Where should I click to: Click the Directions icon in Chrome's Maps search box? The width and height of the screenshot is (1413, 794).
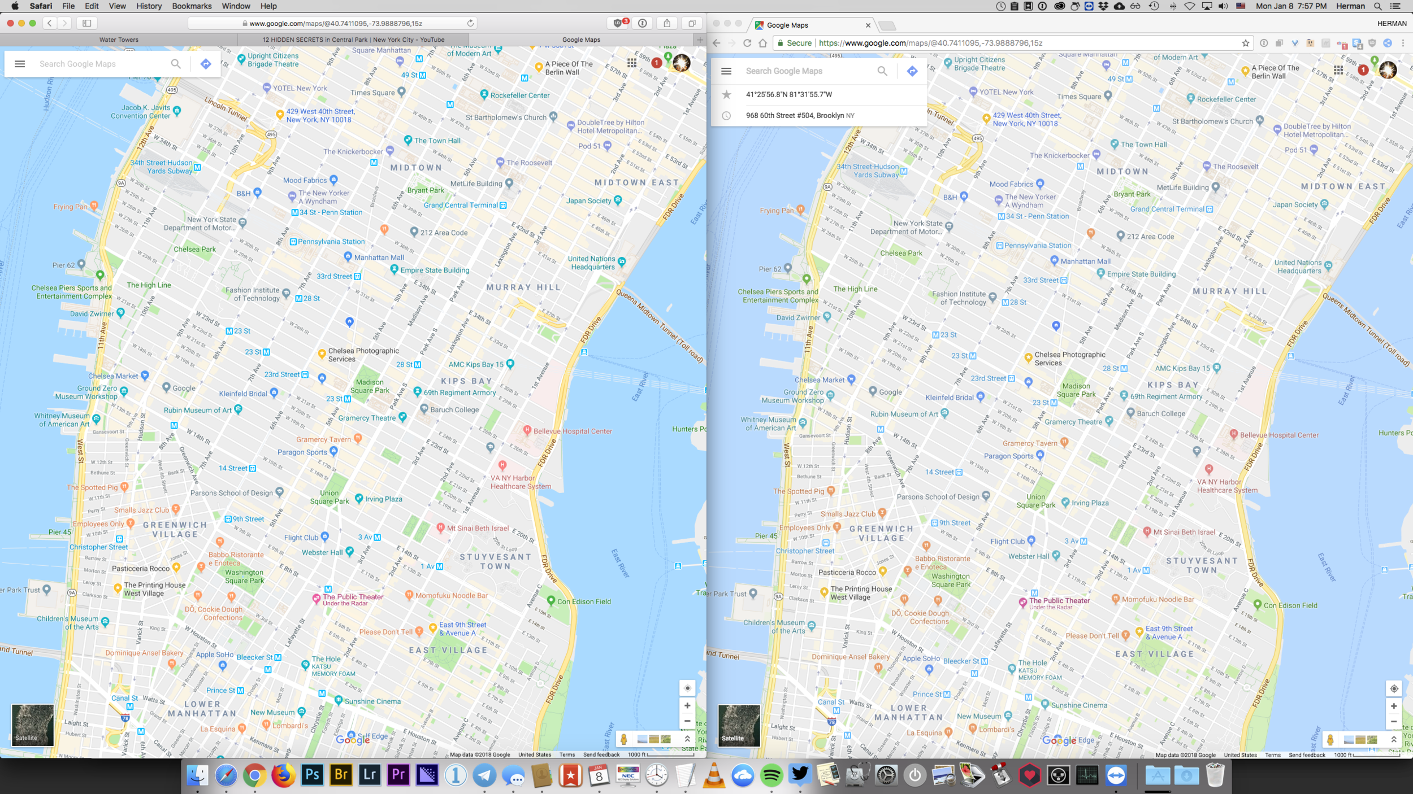[x=912, y=71]
